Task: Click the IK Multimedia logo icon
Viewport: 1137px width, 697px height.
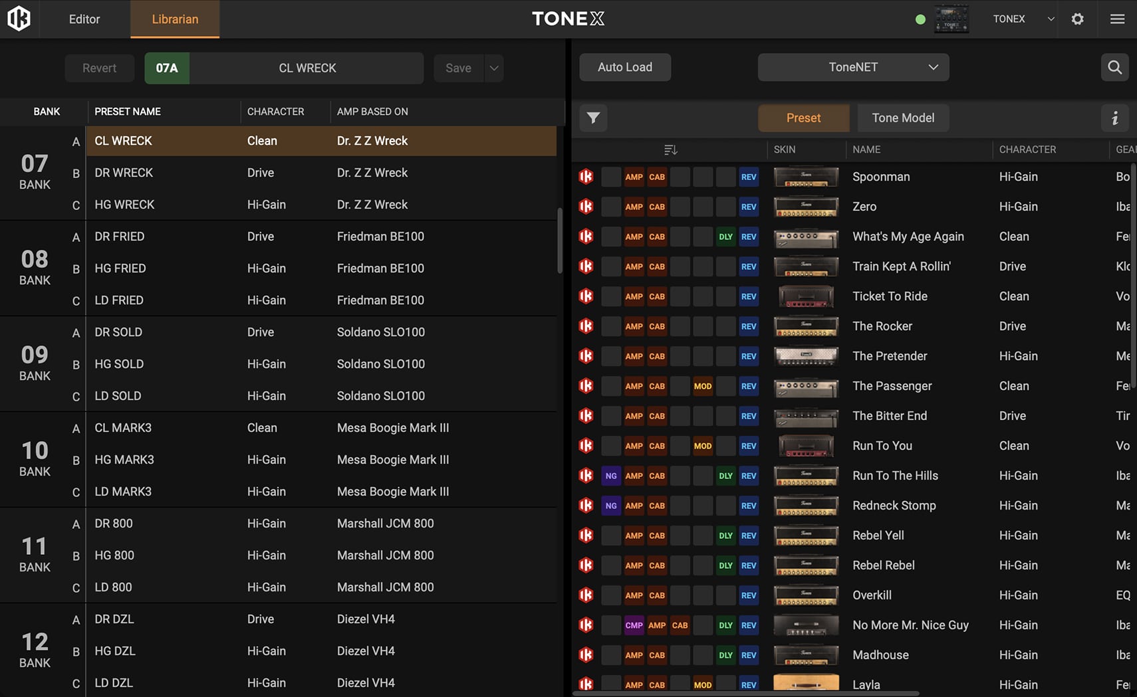Action: click(19, 19)
